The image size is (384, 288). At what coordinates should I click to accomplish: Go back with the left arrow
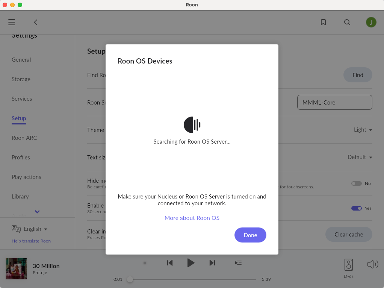click(x=36, y=22)
